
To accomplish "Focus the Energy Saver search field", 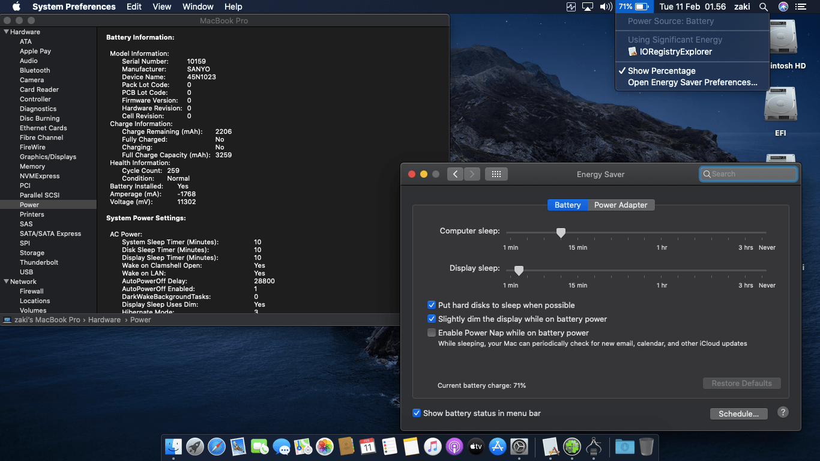I will tap(749, 174).
